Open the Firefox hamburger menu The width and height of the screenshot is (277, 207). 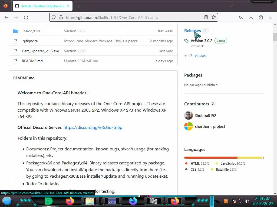click(x=271, y=17)
